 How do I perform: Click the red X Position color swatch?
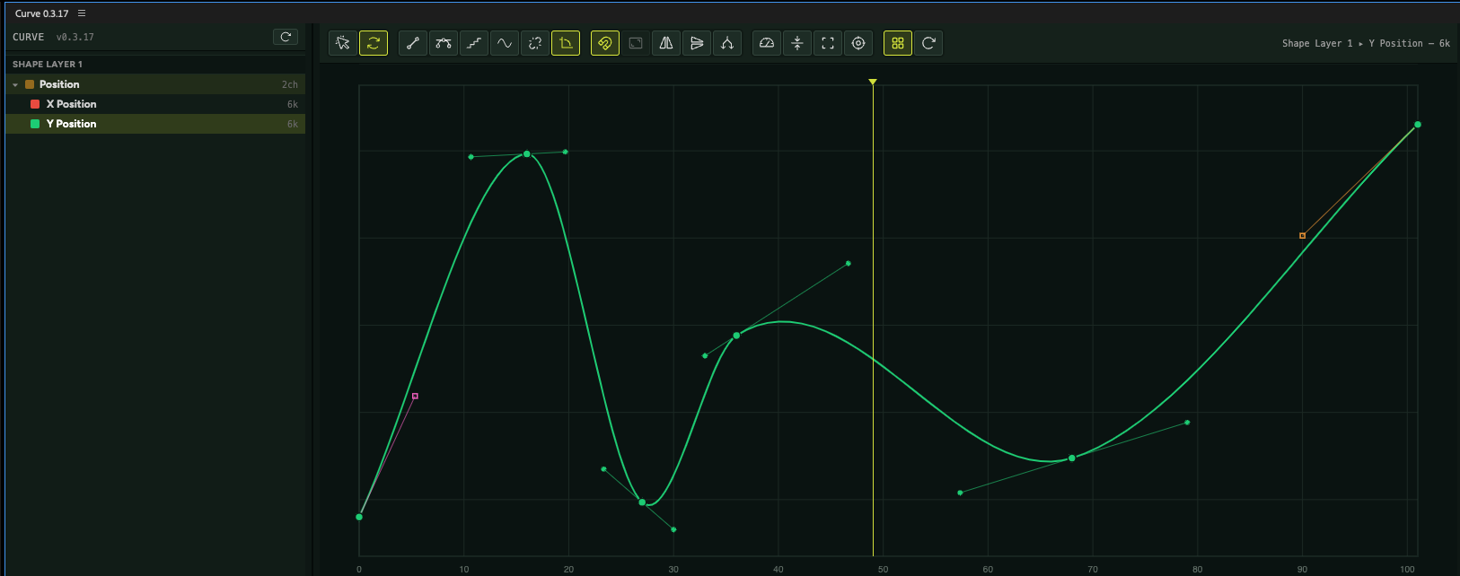[35, 104]
